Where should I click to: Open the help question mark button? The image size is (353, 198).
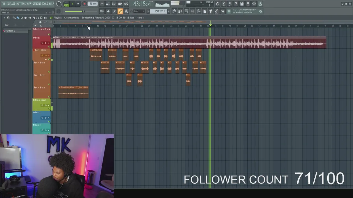click(x=236, y=4)
